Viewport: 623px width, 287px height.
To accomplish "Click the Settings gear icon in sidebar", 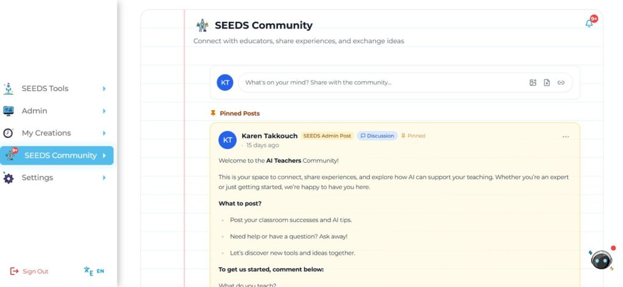I will point(9,178).
